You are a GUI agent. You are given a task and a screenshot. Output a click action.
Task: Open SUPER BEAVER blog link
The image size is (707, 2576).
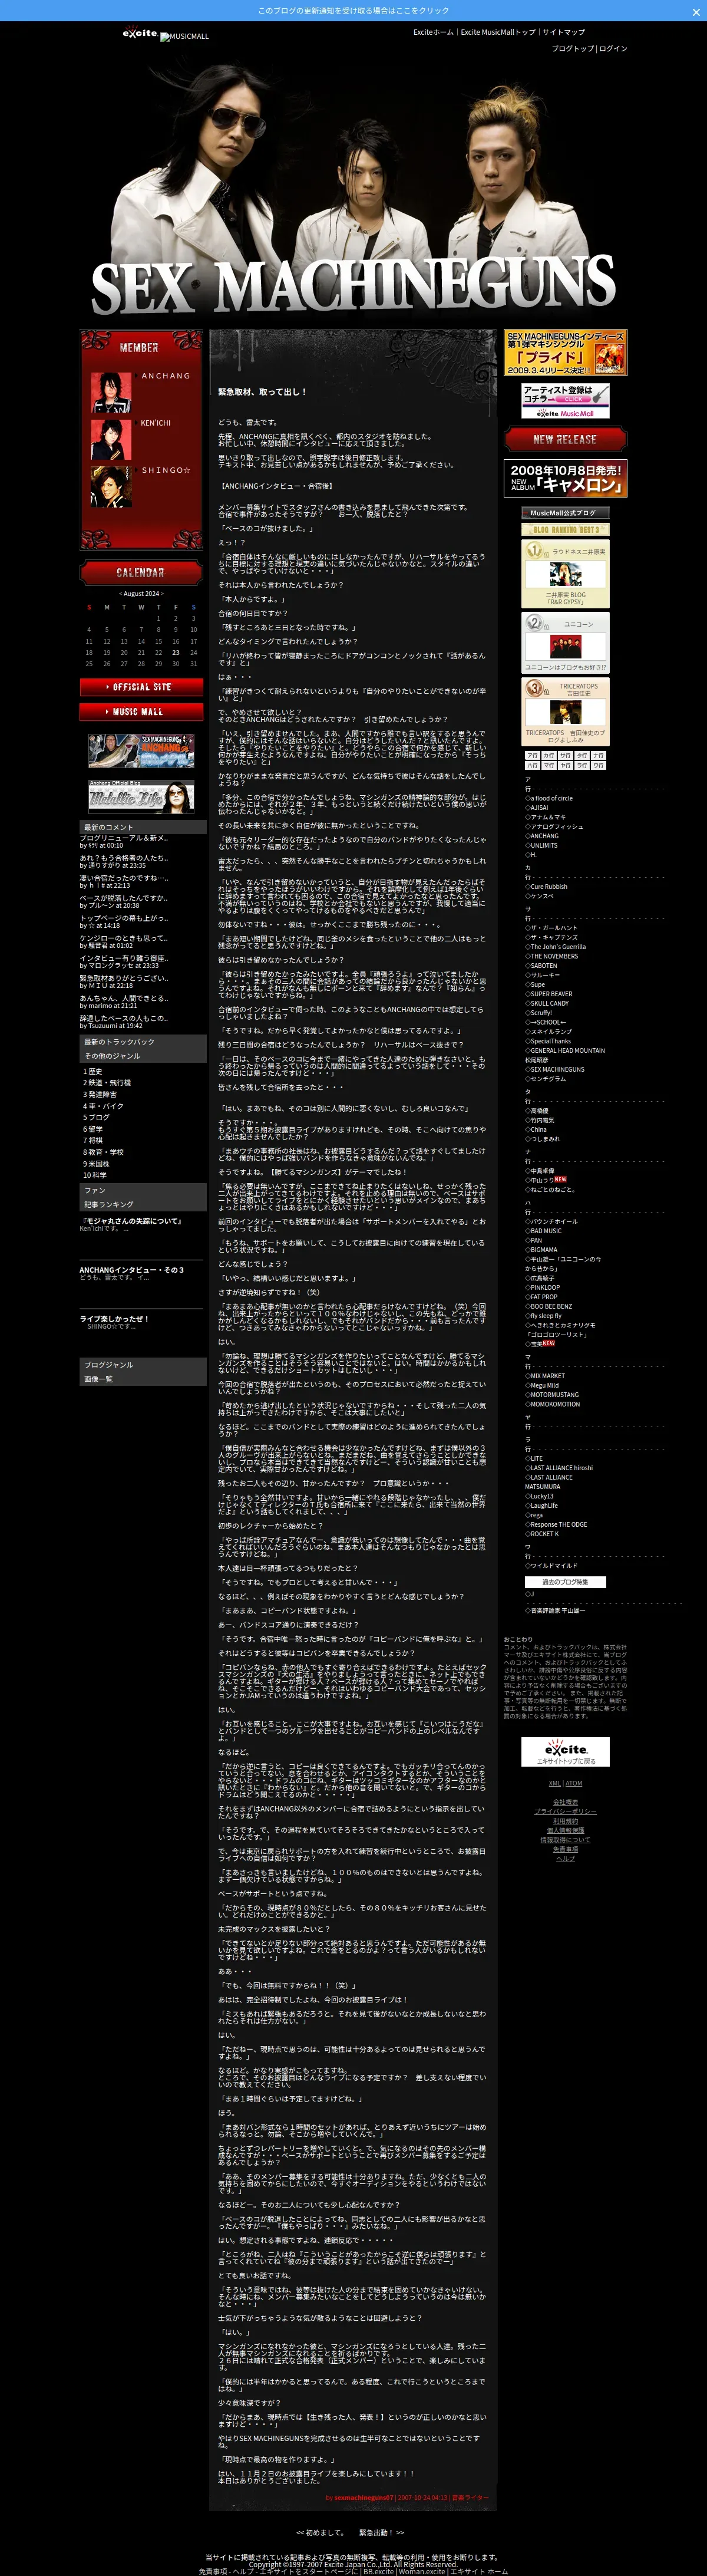pyautogui.click(x=551, y=994)
